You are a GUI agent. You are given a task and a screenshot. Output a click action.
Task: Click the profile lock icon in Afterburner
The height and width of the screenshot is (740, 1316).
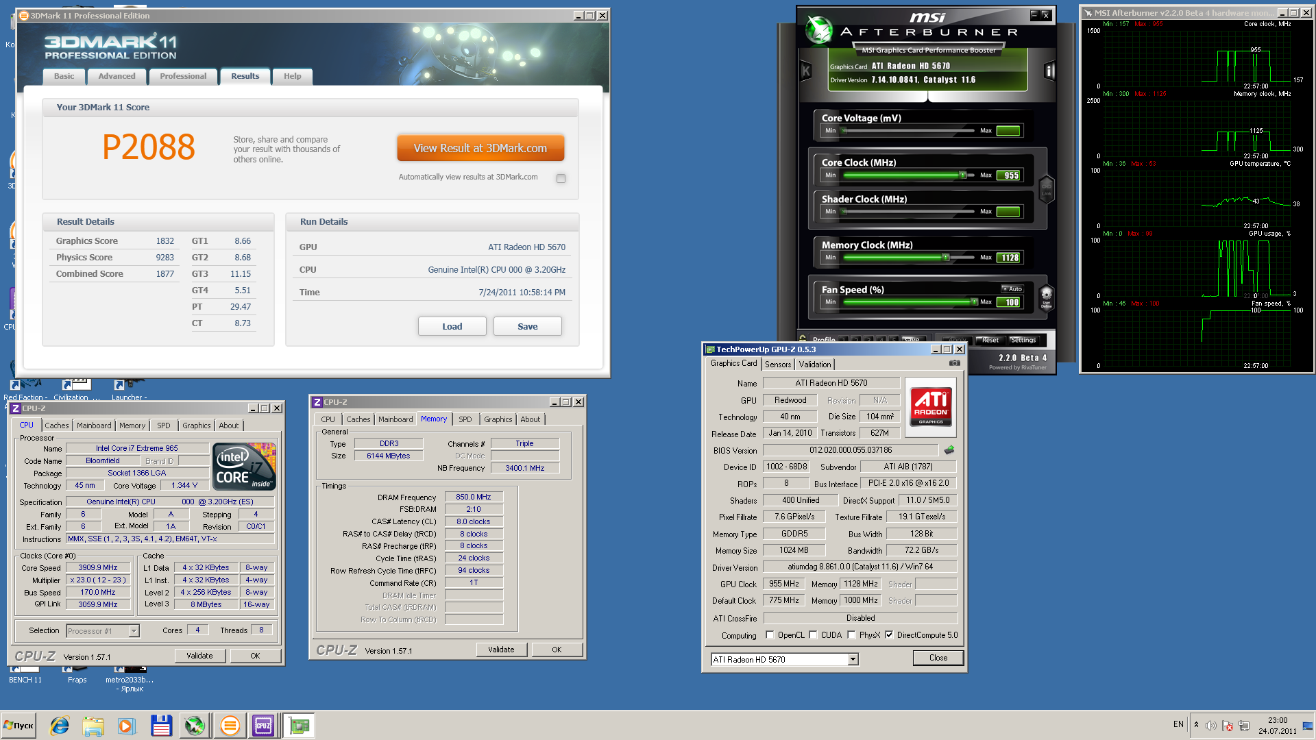tap(803, 338)
